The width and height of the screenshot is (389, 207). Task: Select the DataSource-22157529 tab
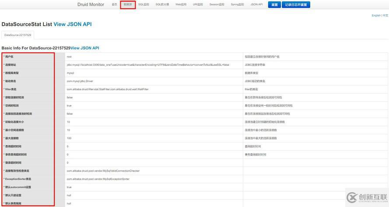(18, 35)
